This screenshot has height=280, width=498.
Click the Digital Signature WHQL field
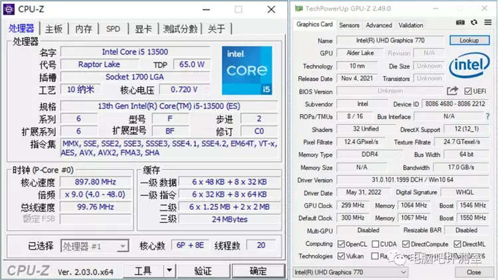click(464, 192)
